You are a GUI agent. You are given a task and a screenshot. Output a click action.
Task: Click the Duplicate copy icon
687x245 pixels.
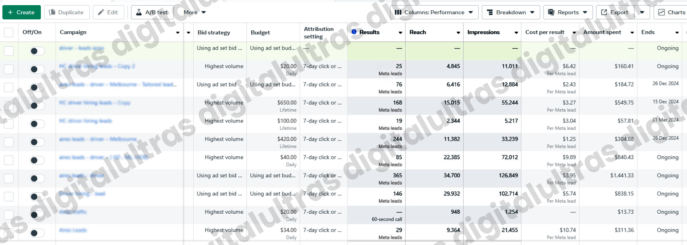(x=52, y=12)
